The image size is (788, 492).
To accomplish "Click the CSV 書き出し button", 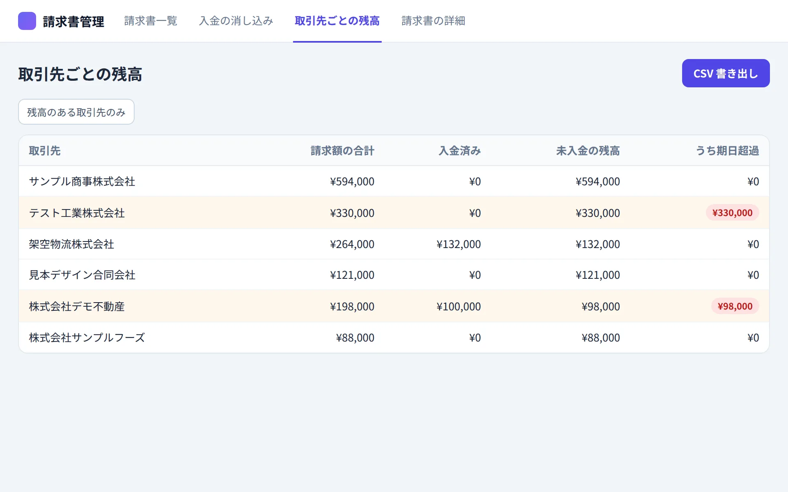I will pos(726,73).
